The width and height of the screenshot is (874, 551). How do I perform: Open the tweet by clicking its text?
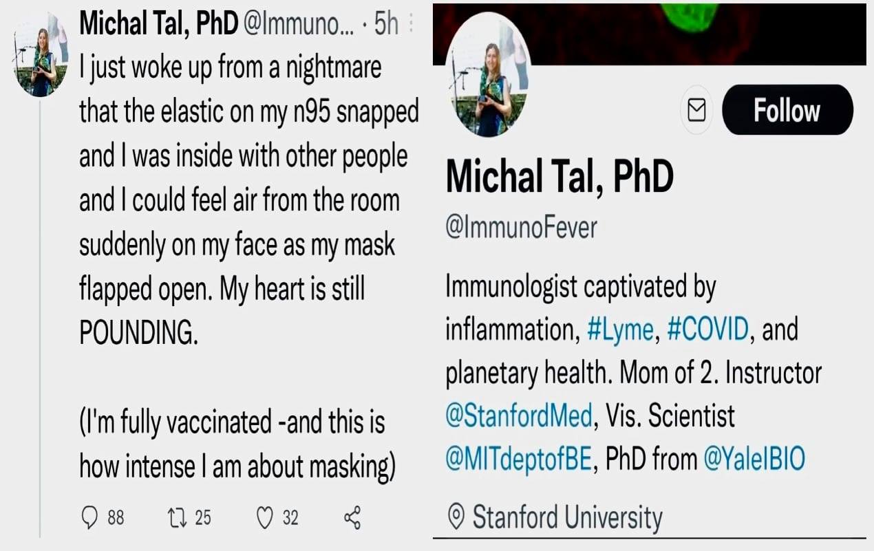(241, 199)
